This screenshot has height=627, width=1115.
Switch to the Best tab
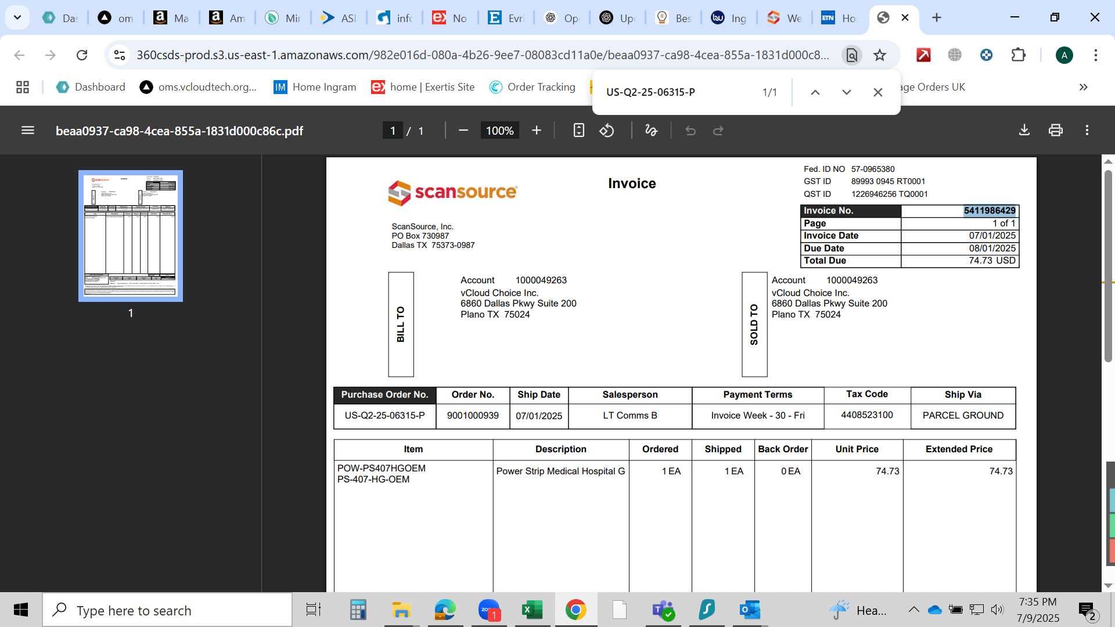click(673, 18)
